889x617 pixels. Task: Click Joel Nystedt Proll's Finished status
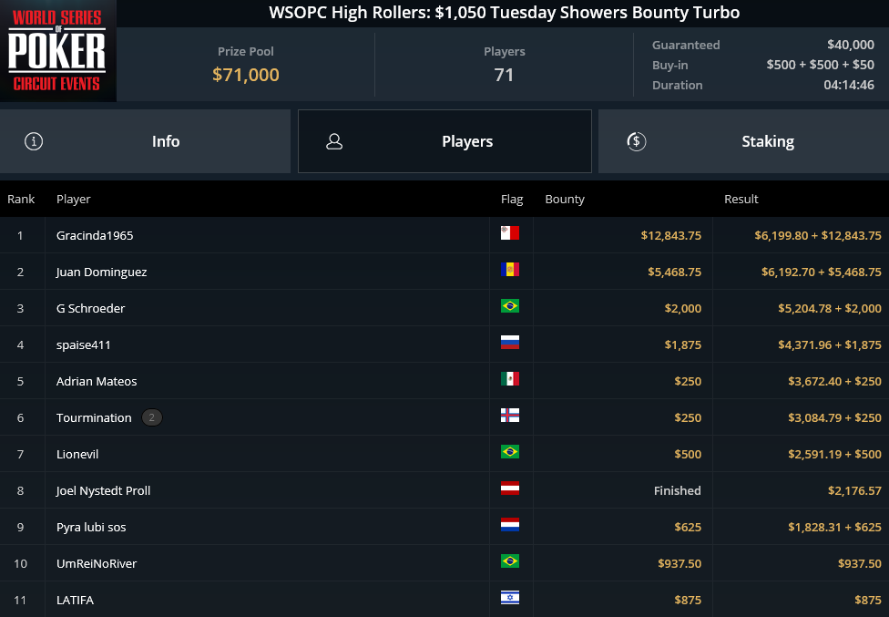click(677, 490)
